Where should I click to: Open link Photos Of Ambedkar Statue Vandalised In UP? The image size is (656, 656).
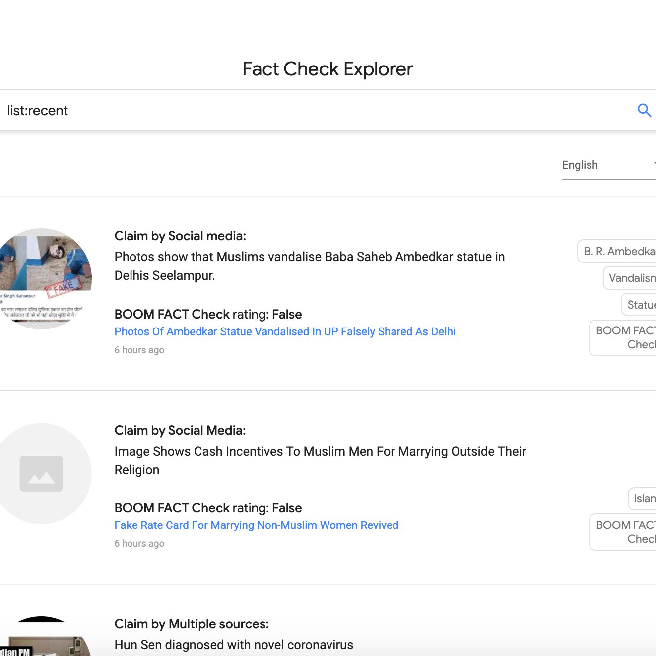click(285, 331)
